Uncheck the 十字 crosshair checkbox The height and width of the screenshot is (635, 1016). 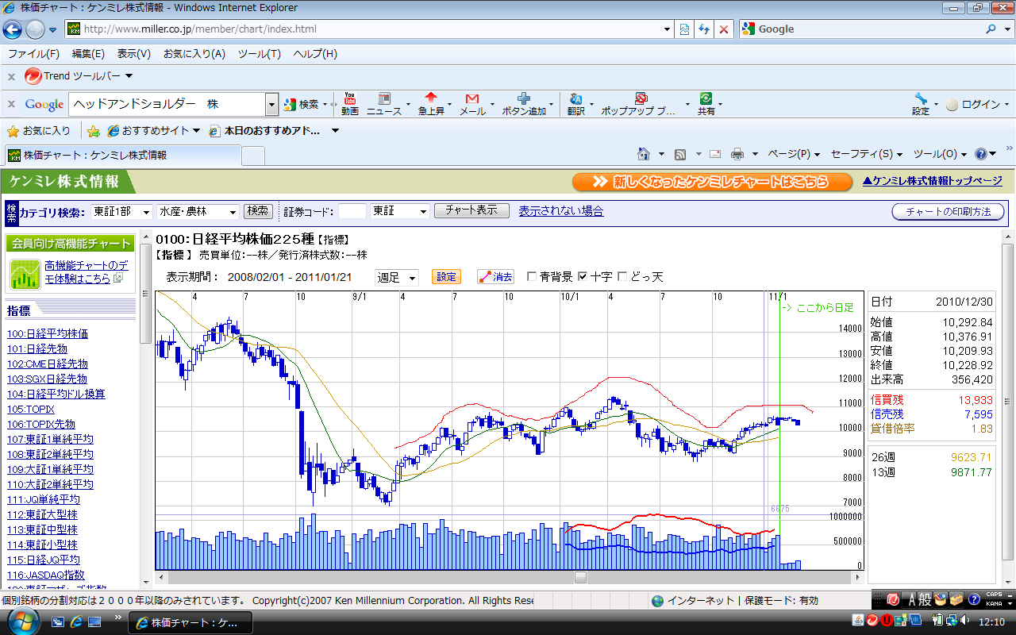tap(583, 277)
